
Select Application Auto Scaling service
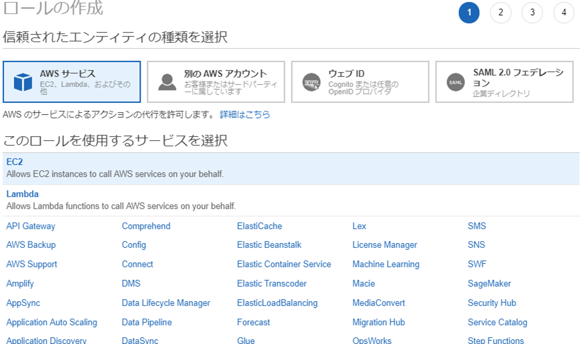(51, 322)
